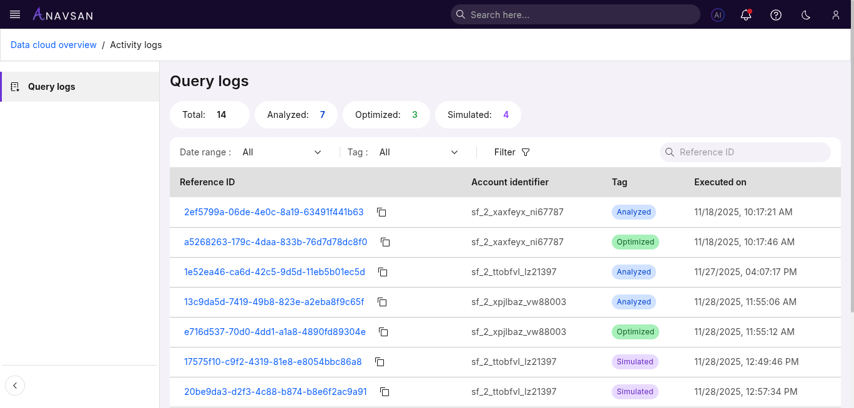Click the Anavsan logo
Screen dimensions: 854x408
pyautogui.click(x=62, y=14)
